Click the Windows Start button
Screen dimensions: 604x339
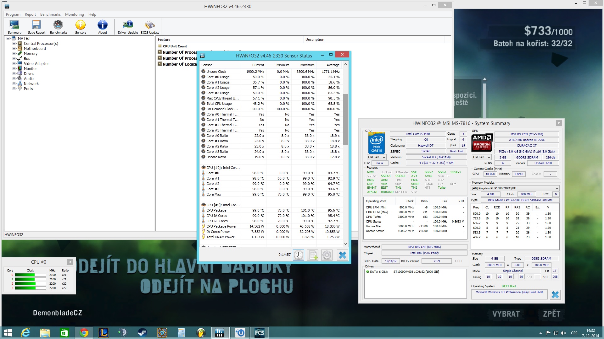pos(8,332)
